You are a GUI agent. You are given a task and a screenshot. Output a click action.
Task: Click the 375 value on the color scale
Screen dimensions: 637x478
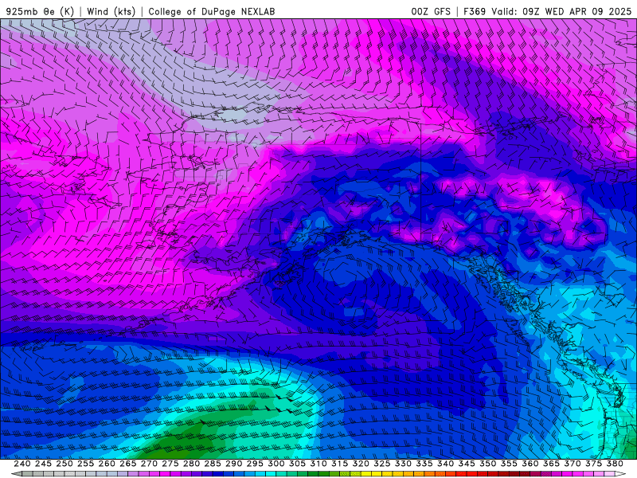coord(593,464)
